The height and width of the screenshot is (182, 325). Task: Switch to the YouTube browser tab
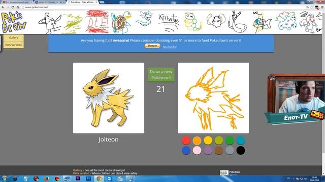(x=17, y=2)
